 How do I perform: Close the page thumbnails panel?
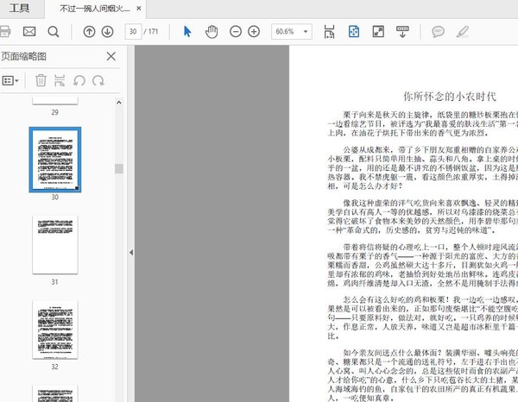[111, 56]
